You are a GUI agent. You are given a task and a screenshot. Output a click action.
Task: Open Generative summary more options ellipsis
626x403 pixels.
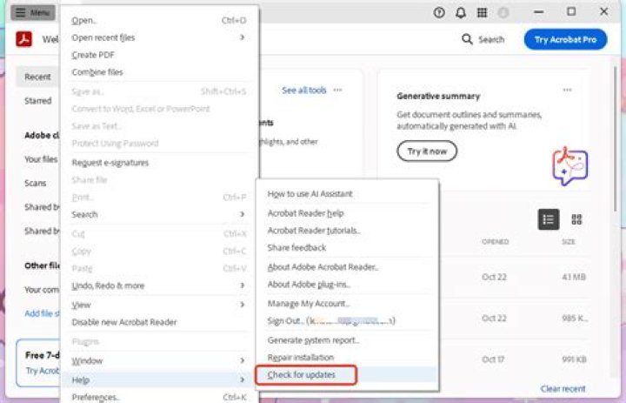pos(567,90)
